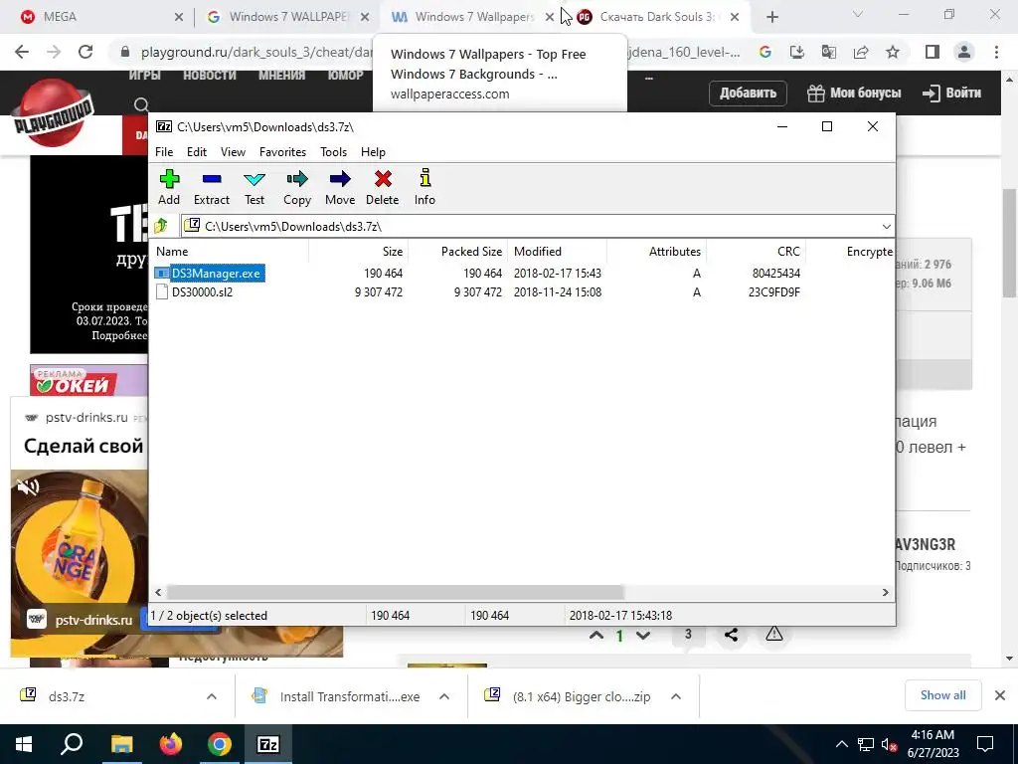Select the Copy toolbar icon in 7-Zip
Viewport: 1018px width, 764px height.
click(297, 187)
